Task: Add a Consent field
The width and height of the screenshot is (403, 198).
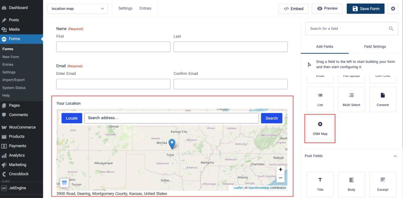Action: click(383, 99)
